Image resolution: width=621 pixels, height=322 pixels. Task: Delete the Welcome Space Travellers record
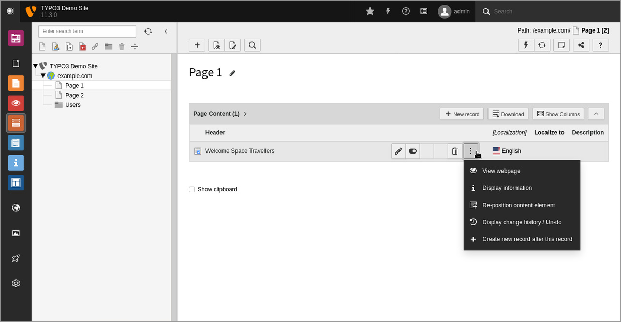[454, 151]
